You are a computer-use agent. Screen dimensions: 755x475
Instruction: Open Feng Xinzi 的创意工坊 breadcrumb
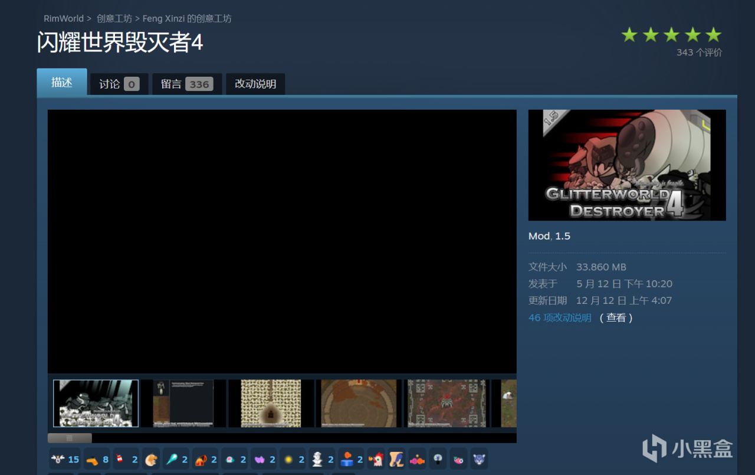(x=187, y=18)
